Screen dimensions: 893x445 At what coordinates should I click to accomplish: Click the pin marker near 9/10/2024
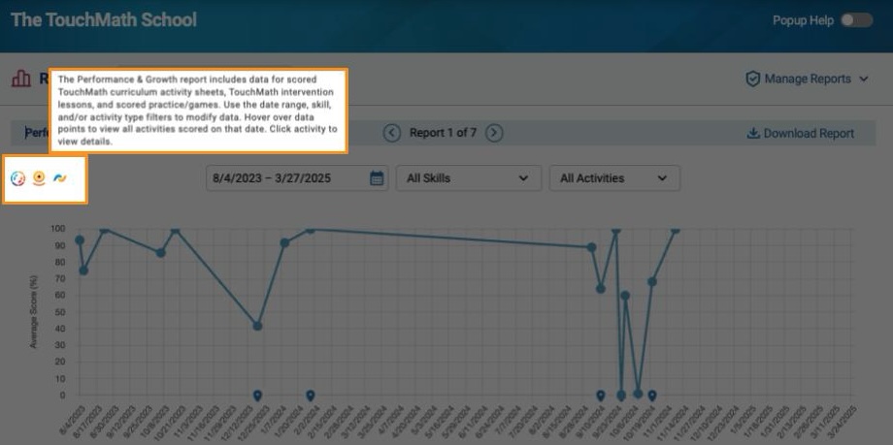[600, 396]
